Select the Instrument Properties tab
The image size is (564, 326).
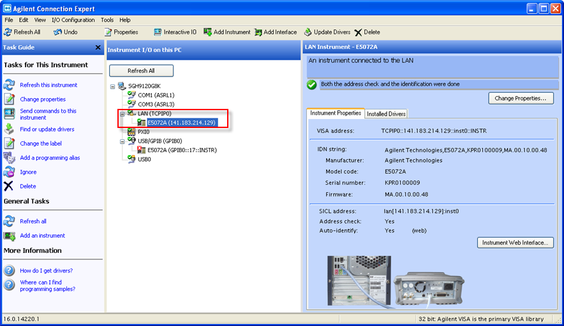[335, 113]
